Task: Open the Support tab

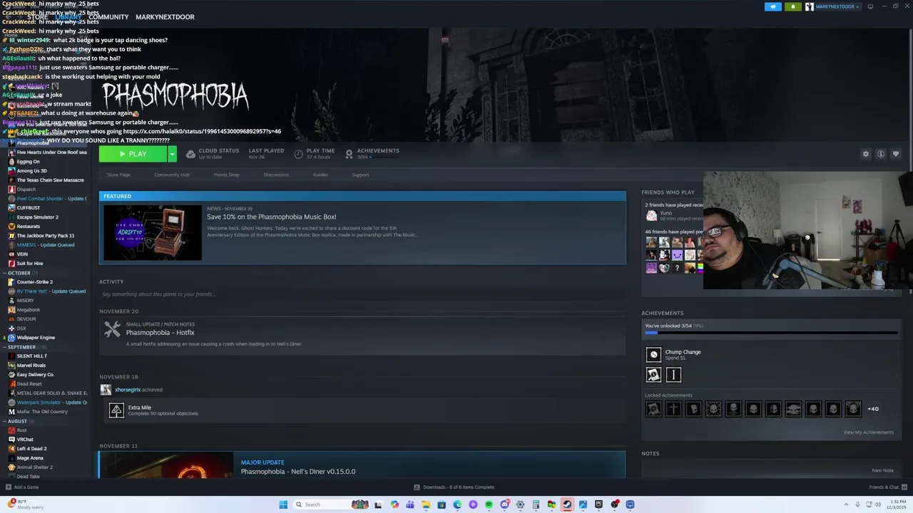Action: point(360,175)
